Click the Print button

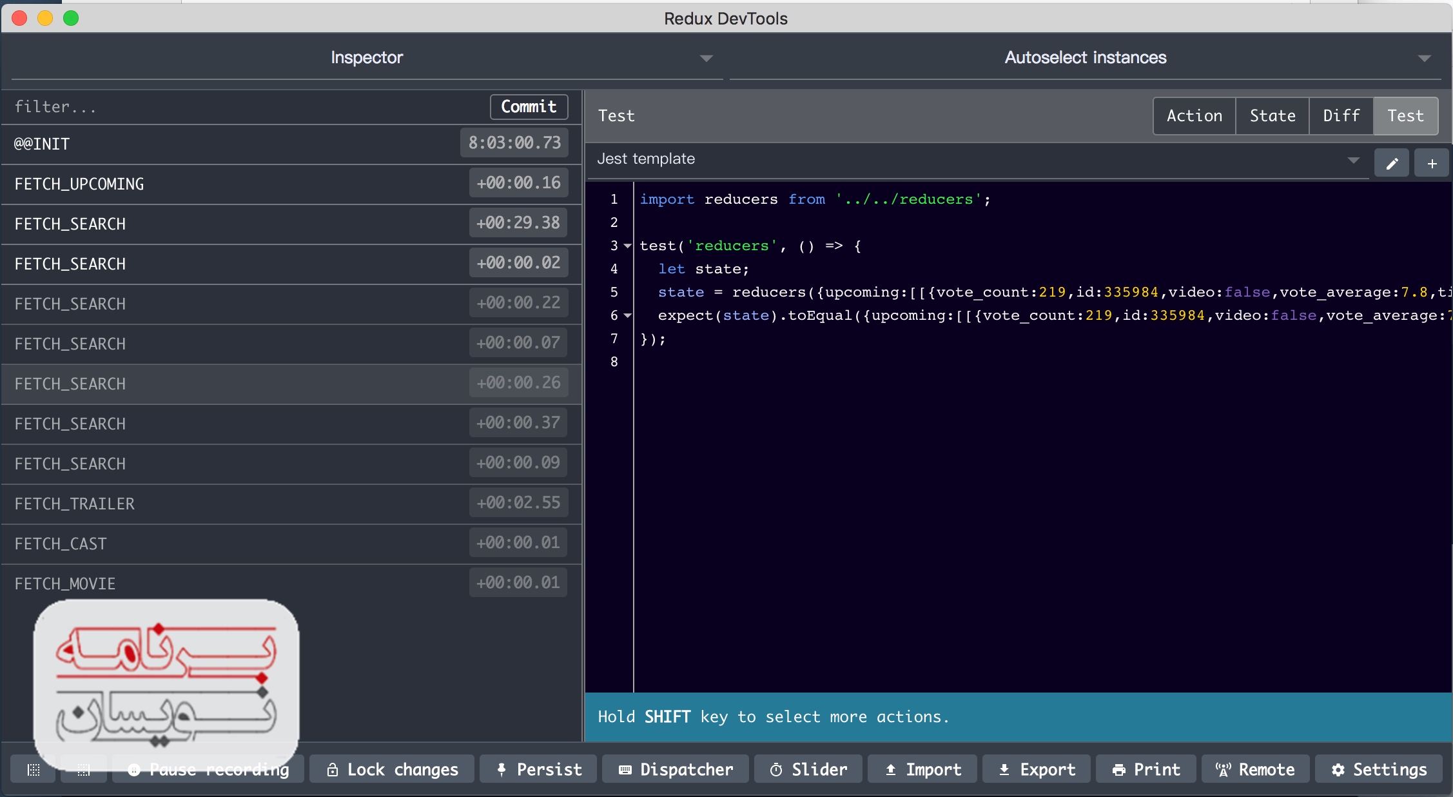[1146, 769]
